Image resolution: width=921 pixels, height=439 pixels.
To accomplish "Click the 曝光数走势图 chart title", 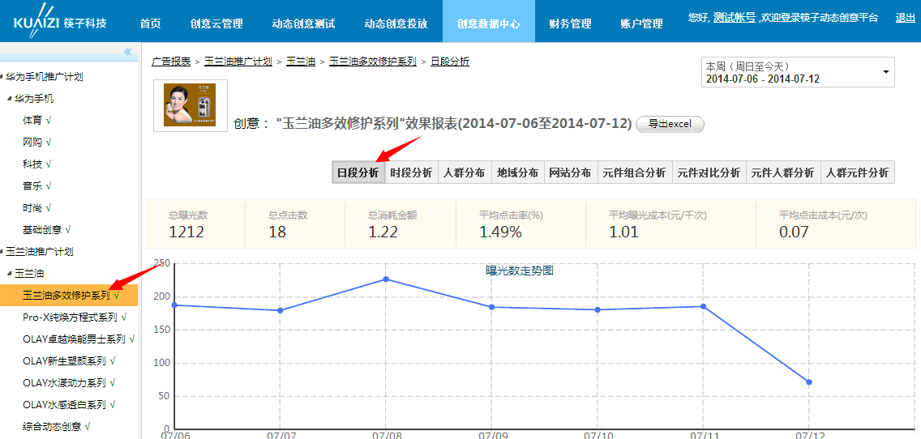I will point(519,271).
